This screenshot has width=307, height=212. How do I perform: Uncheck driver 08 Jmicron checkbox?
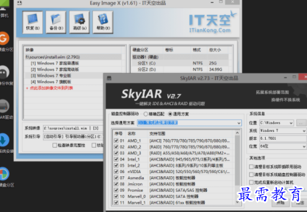[x=116, y=184]
